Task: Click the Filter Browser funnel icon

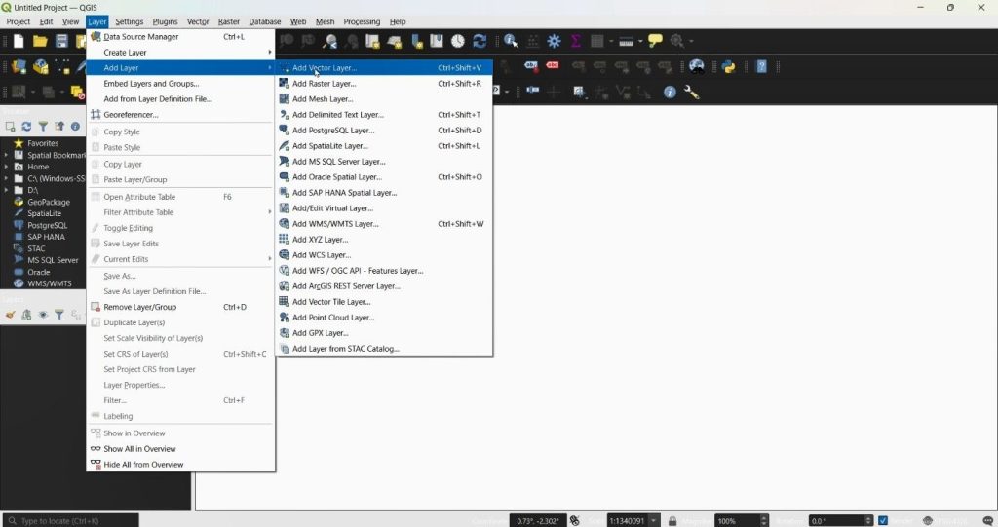Action: [43, 127]
